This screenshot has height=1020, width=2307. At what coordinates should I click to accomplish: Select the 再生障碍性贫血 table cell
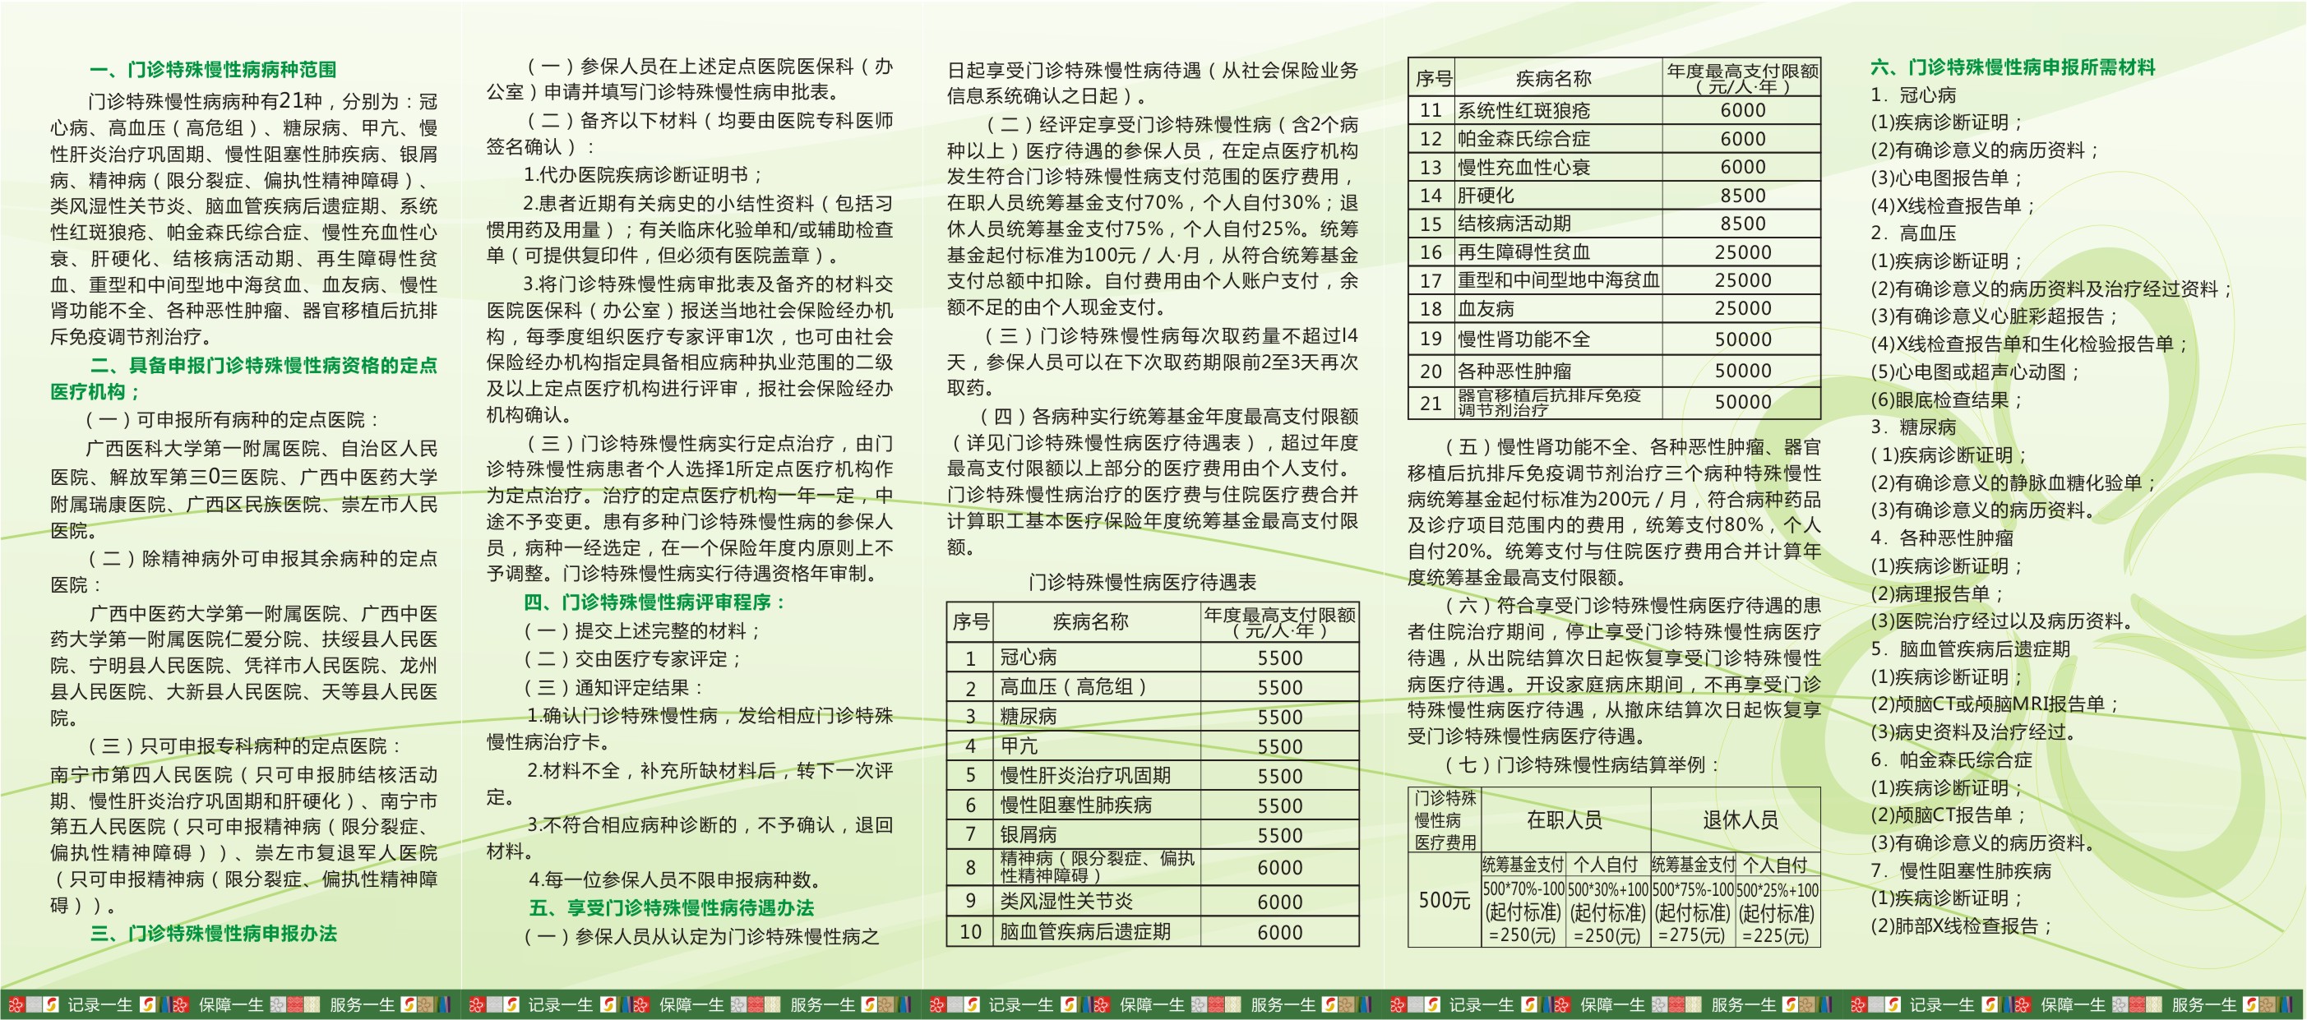[x=1523, y=252]
